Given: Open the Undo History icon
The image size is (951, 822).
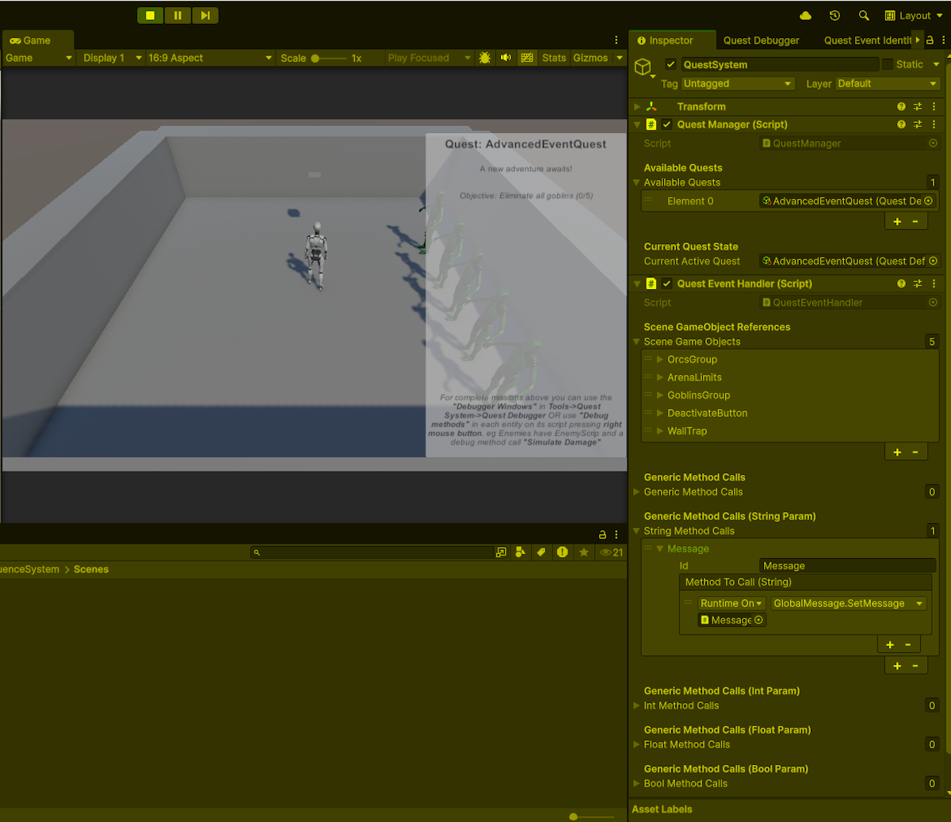Looking at the screenshot, I should [834, 15].
